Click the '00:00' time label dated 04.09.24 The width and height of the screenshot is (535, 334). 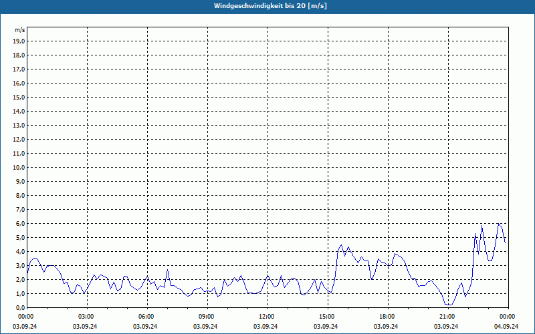[507, 317]
